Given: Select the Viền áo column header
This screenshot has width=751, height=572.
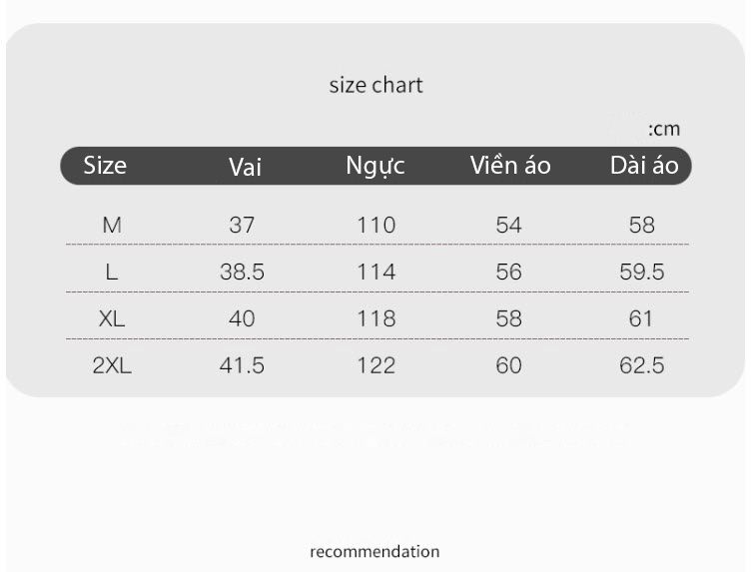Looking at the screenshot, I should (510, 165).
